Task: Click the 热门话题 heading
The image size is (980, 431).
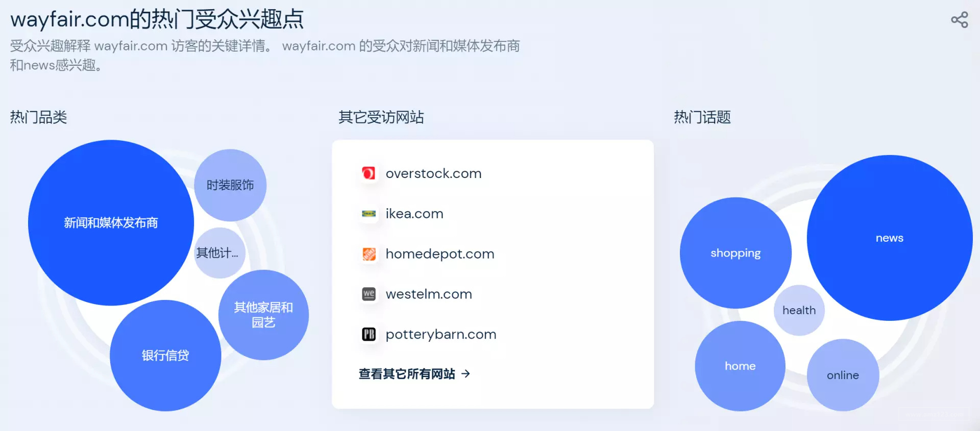Action: click(702, 117)
